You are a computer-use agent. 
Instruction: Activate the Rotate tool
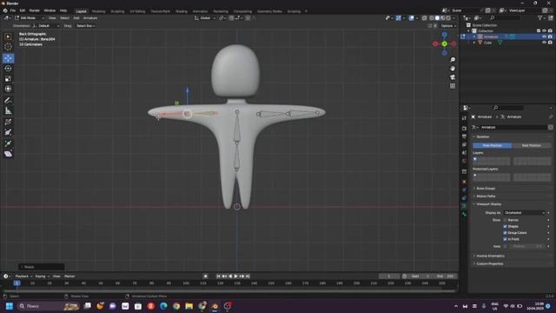[8, 69]
